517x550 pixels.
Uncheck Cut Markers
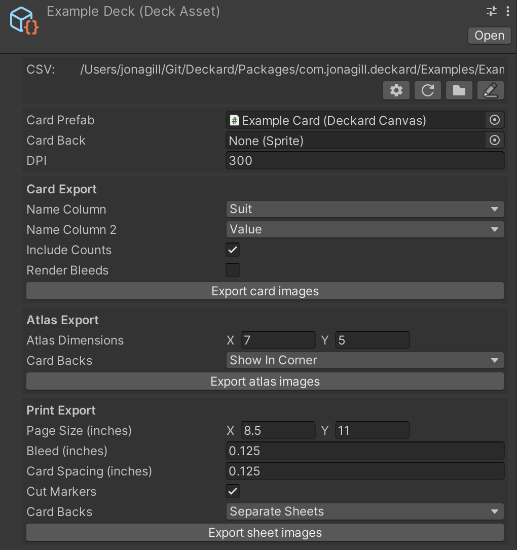(x=233, y=491)
